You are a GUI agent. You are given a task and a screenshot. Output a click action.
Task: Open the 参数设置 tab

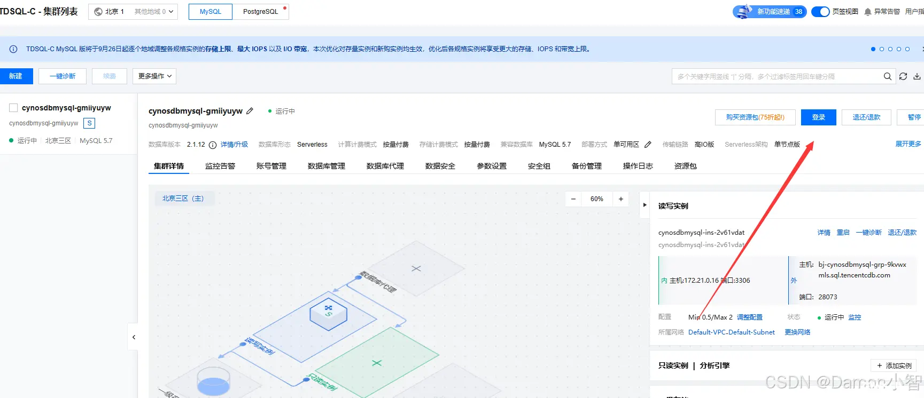click(492, 166)
